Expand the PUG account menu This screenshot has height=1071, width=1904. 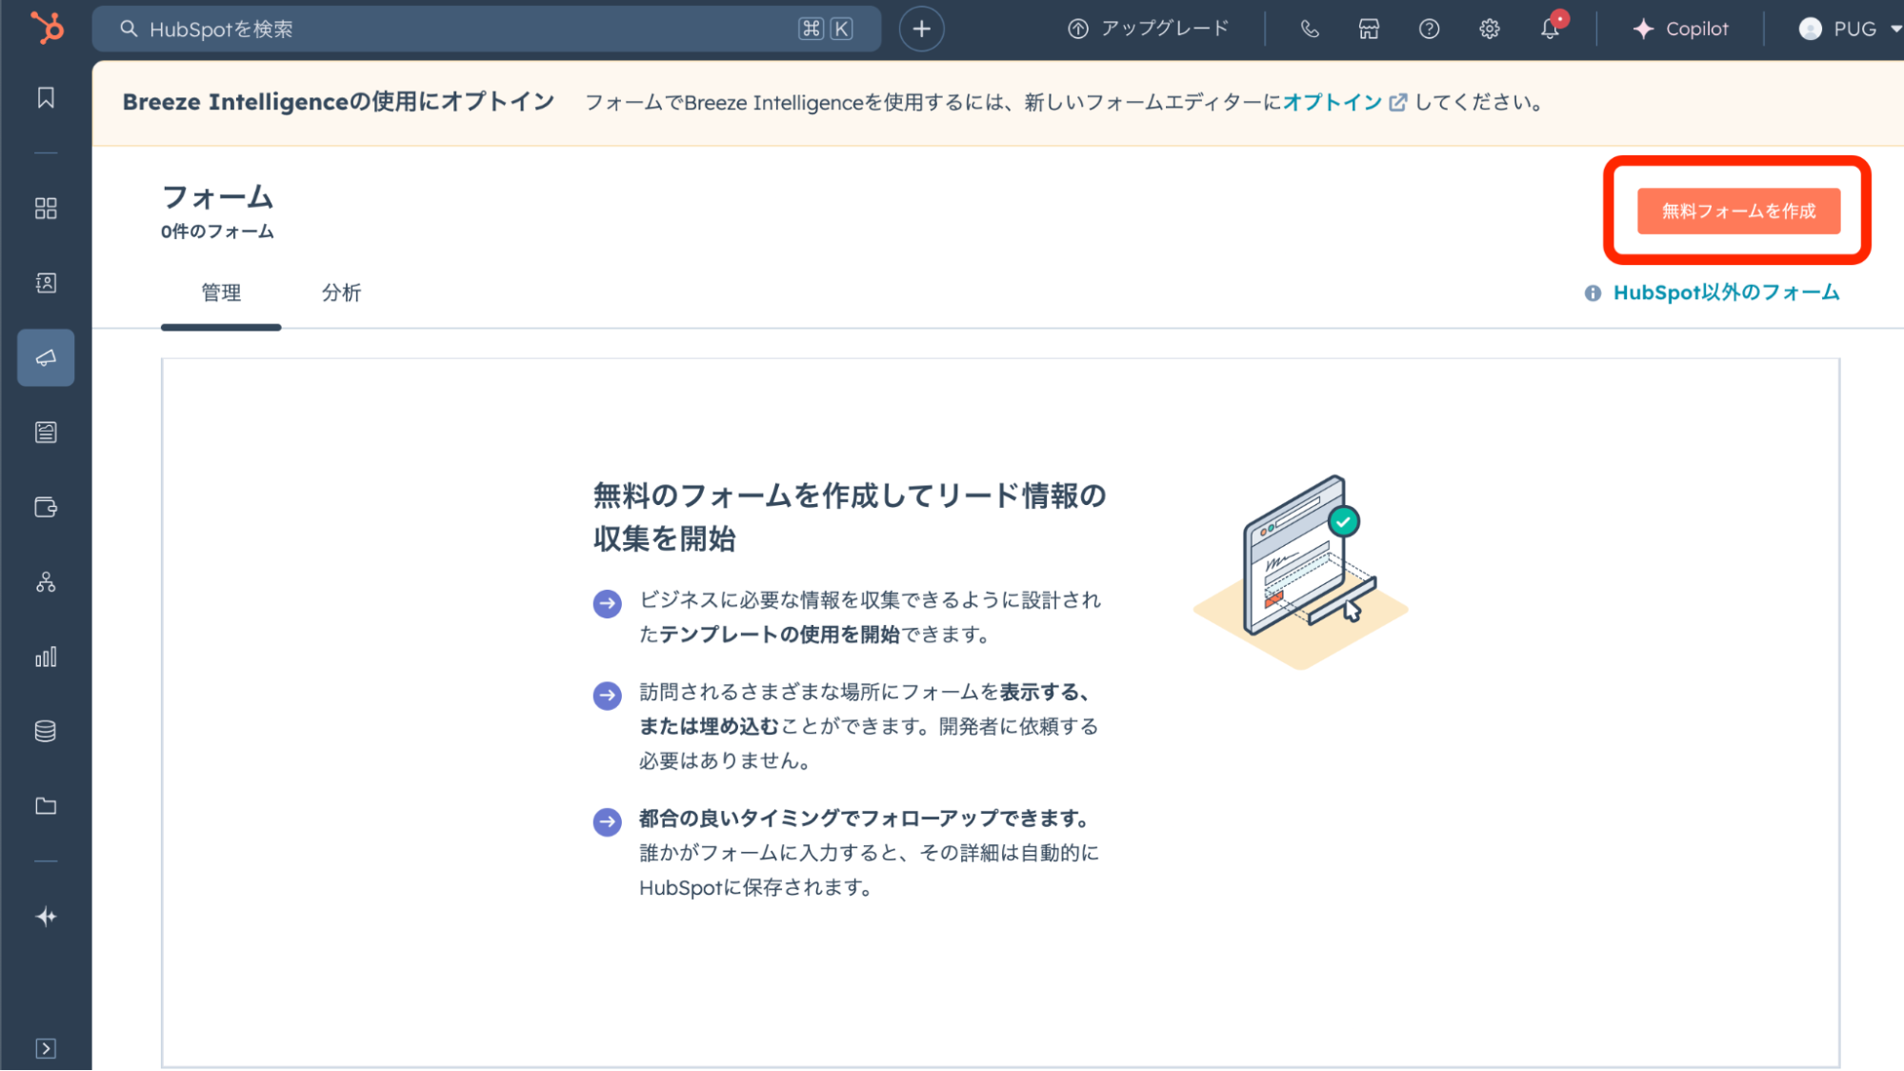pyautogui.click(x=1849, y=29)
